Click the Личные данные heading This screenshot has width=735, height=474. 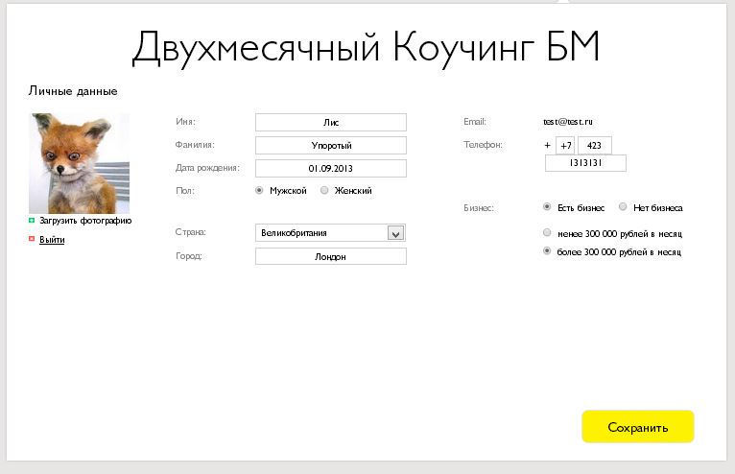point(73,91)
